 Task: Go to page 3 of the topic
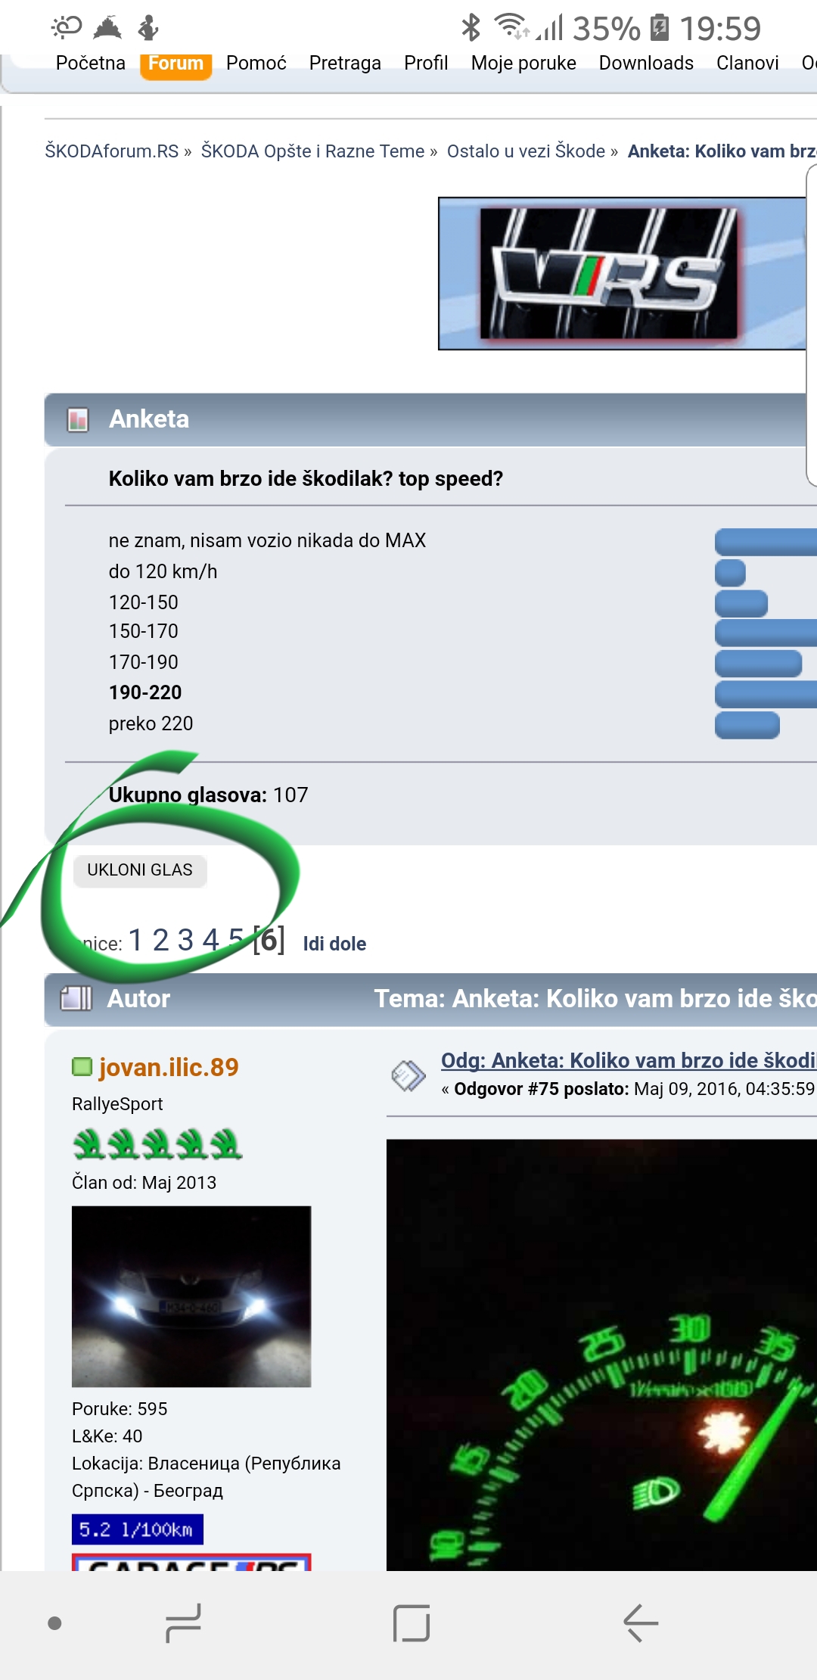pos(185,941)
